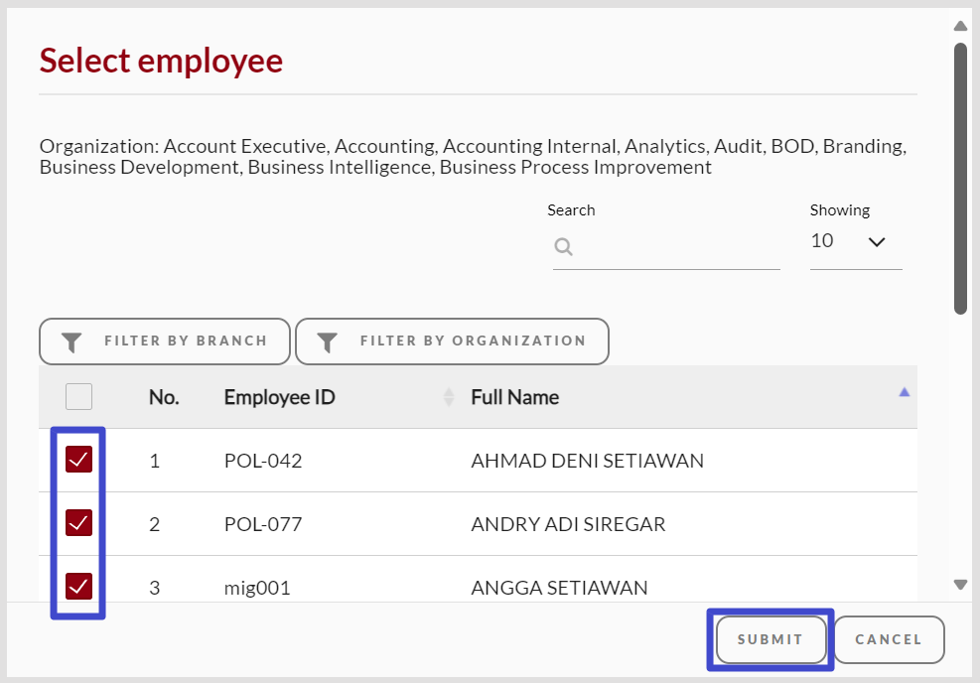The width and height of the screenshot is (980, 683).
Task: Open the Showing 10 dropdown
Action: (856, 242)
